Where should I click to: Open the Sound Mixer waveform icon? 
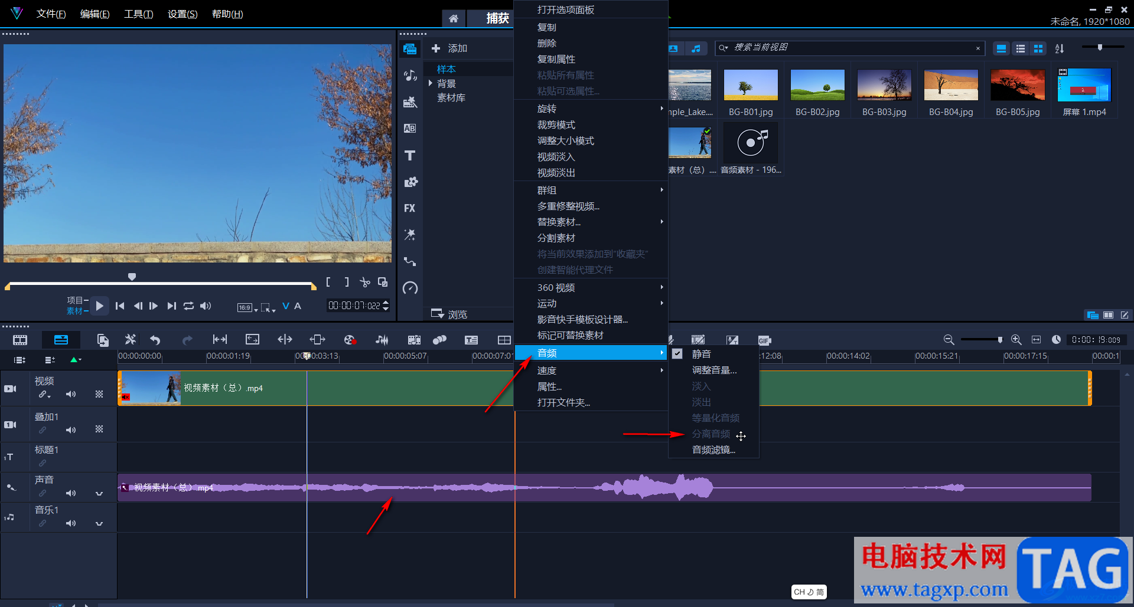tap(382, 340)
